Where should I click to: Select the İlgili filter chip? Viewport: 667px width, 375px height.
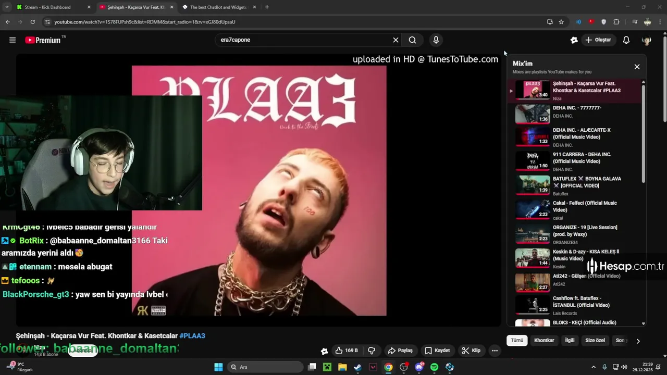[570, 341]
